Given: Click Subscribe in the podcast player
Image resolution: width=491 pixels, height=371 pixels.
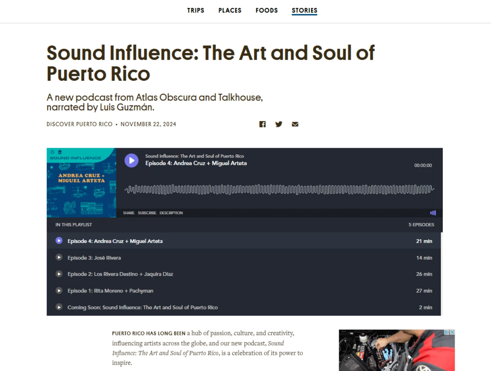Looking at the screenshot, I should (x=147, y=213).
